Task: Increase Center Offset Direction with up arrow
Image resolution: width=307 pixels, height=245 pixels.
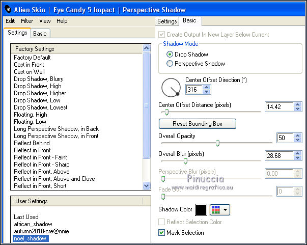Action: [x=207, y=87]
